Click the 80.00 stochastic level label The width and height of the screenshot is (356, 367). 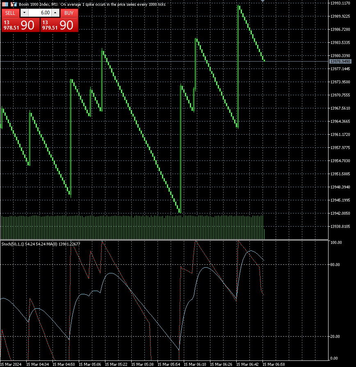335,264
